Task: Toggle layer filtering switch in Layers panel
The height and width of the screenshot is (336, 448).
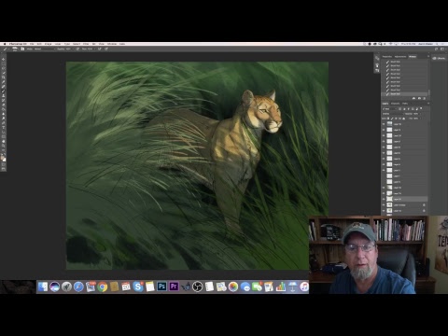Action: pos(421,108)
